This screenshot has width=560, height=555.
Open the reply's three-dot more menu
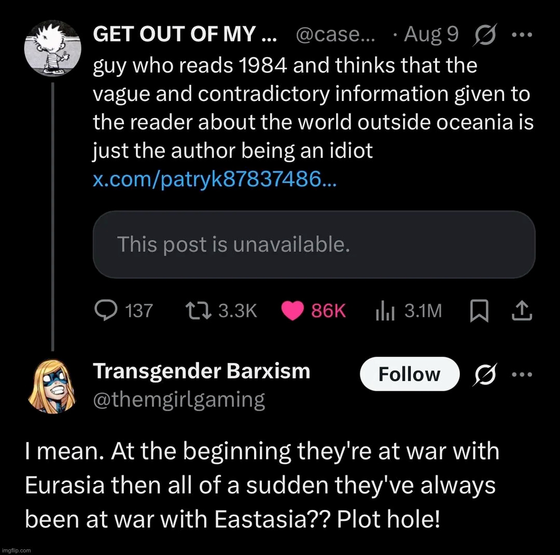[x=522, y=374]
